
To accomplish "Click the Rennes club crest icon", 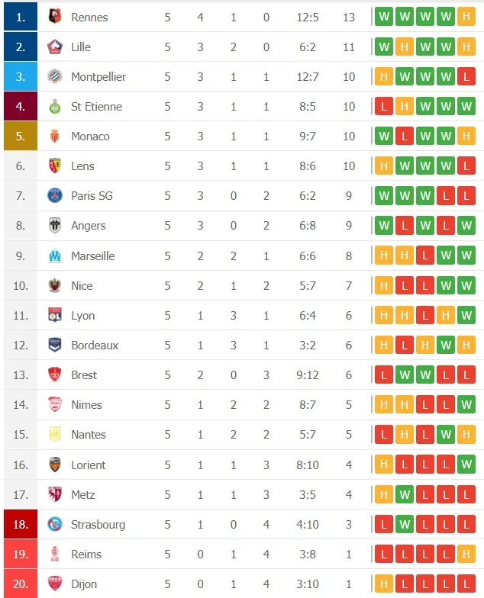I will click(x=54, y=17).
